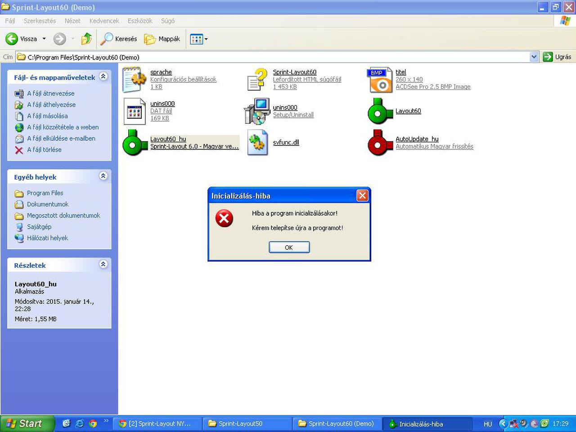Expand hidden quick launch icons chevron
The image size is (576, 432).
106,421
